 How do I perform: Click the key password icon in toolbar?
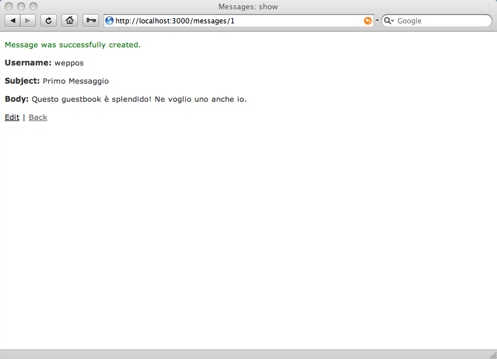[x=91, y=20]
